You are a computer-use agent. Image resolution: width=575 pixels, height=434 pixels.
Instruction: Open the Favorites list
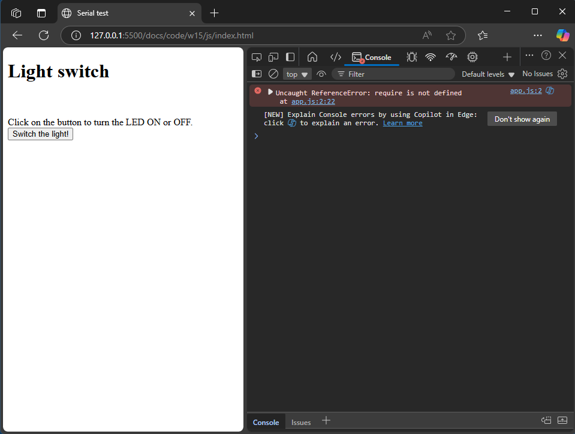point(483,35)
